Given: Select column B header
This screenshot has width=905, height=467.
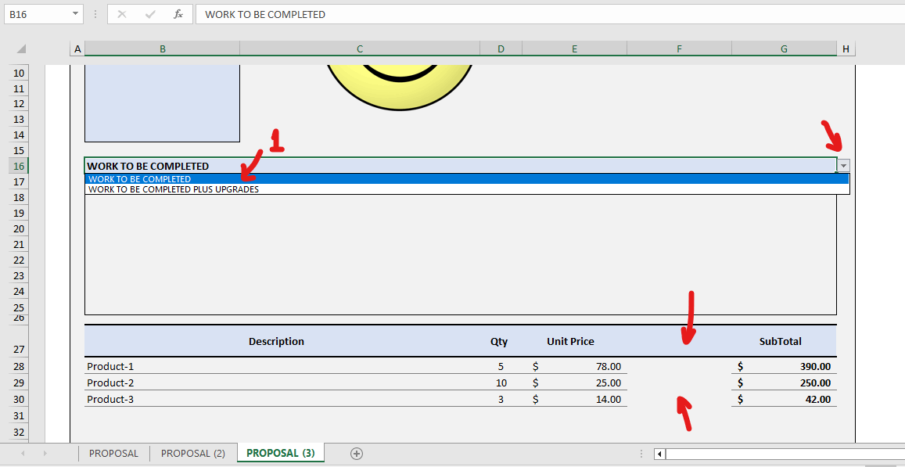Looking at the screenshot, I should point(162,49).
